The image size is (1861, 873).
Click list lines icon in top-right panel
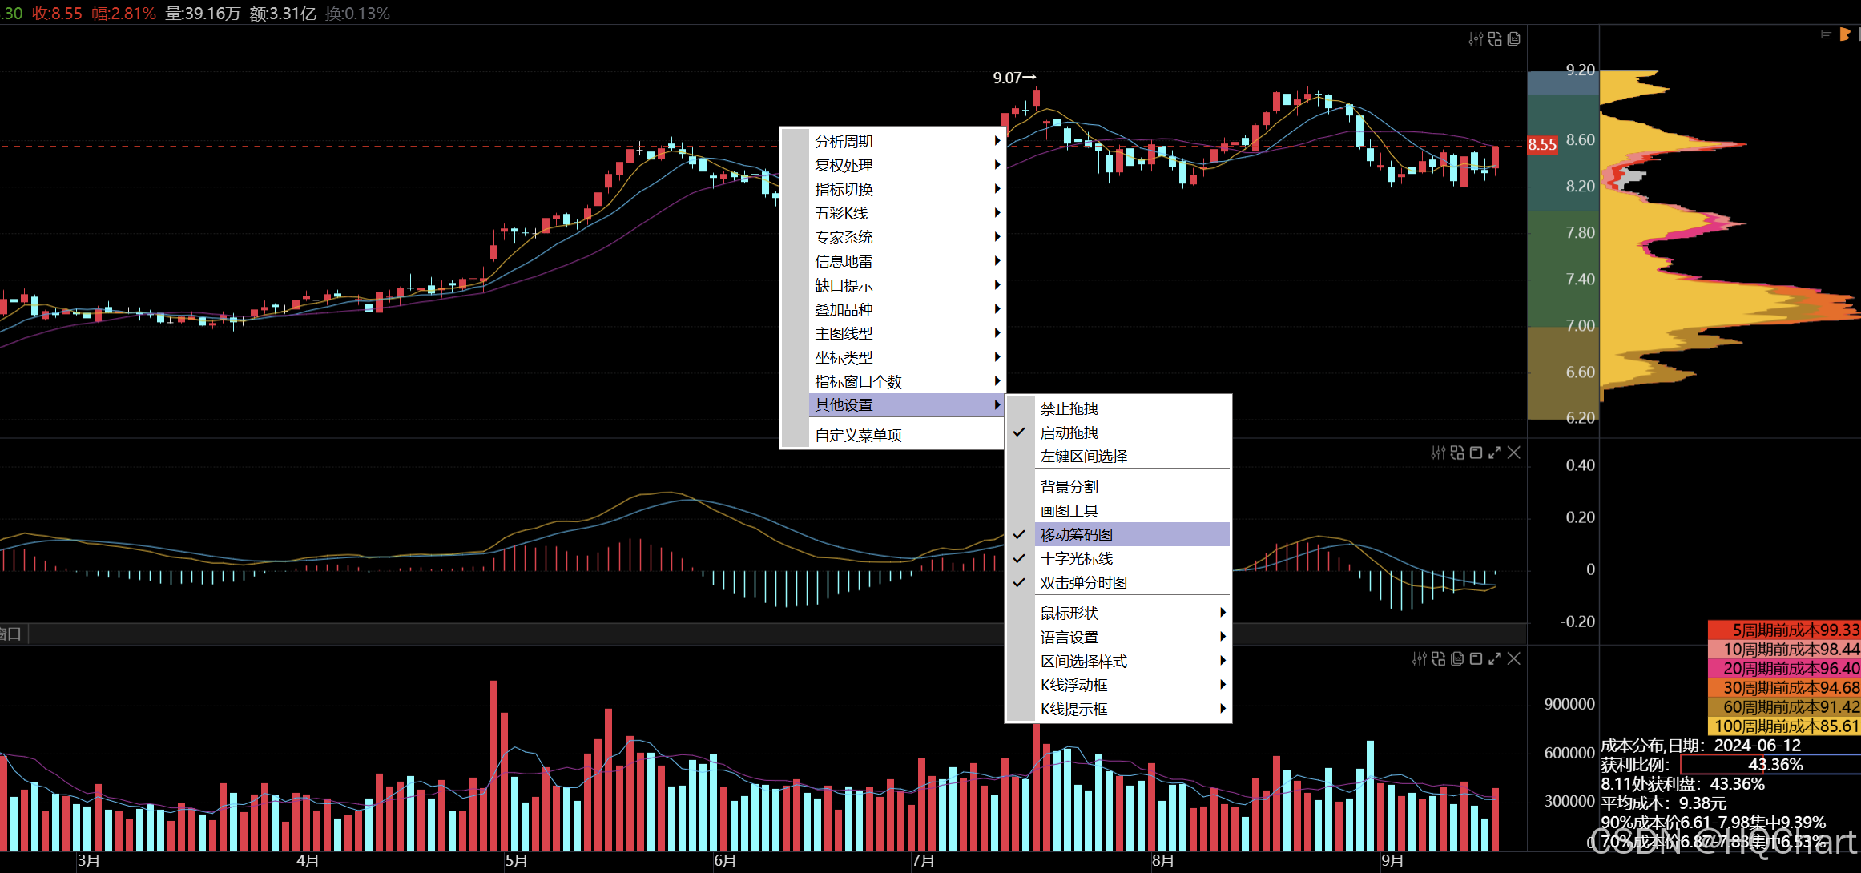click(1826, 34)
